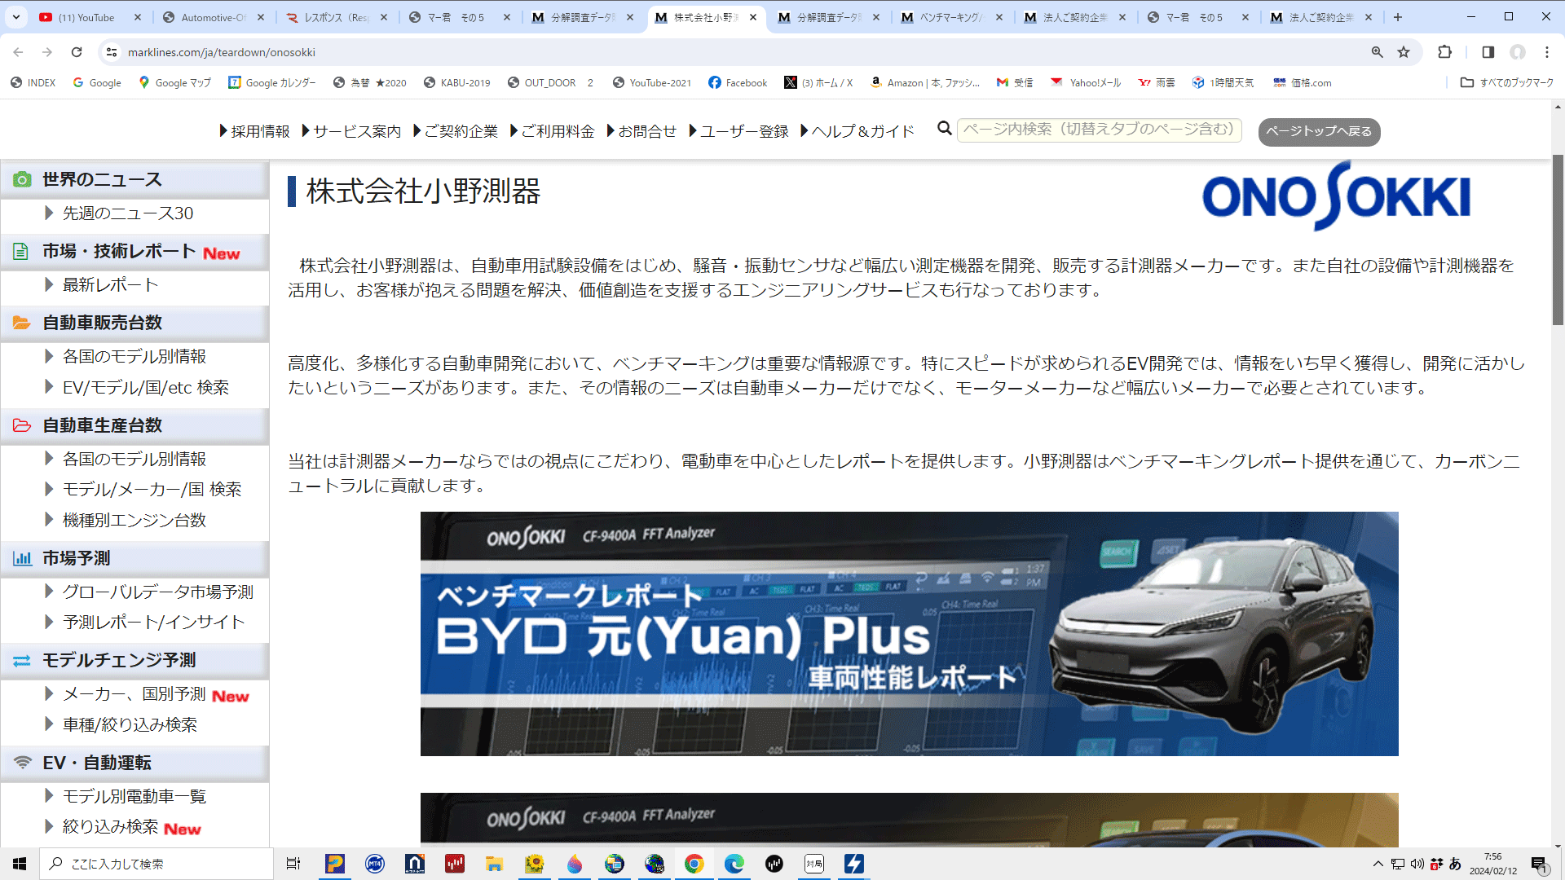Image resolution: width=1565 pixels, height=880 pixels.
Task: Open the extensions puzzle icon
Action: pos(1445,52)
